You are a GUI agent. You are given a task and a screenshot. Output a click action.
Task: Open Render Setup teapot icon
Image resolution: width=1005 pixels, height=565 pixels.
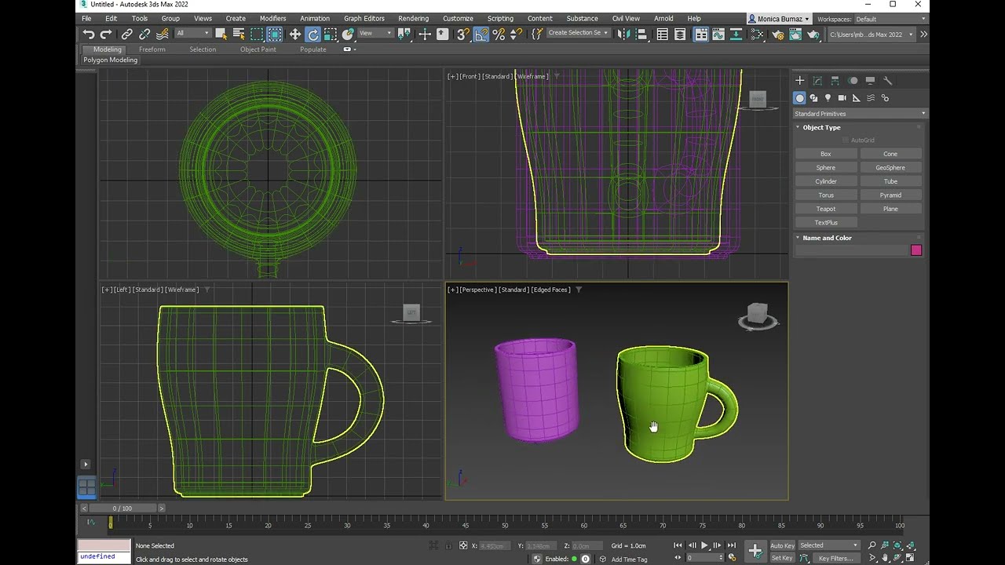(x=778, y=34)
